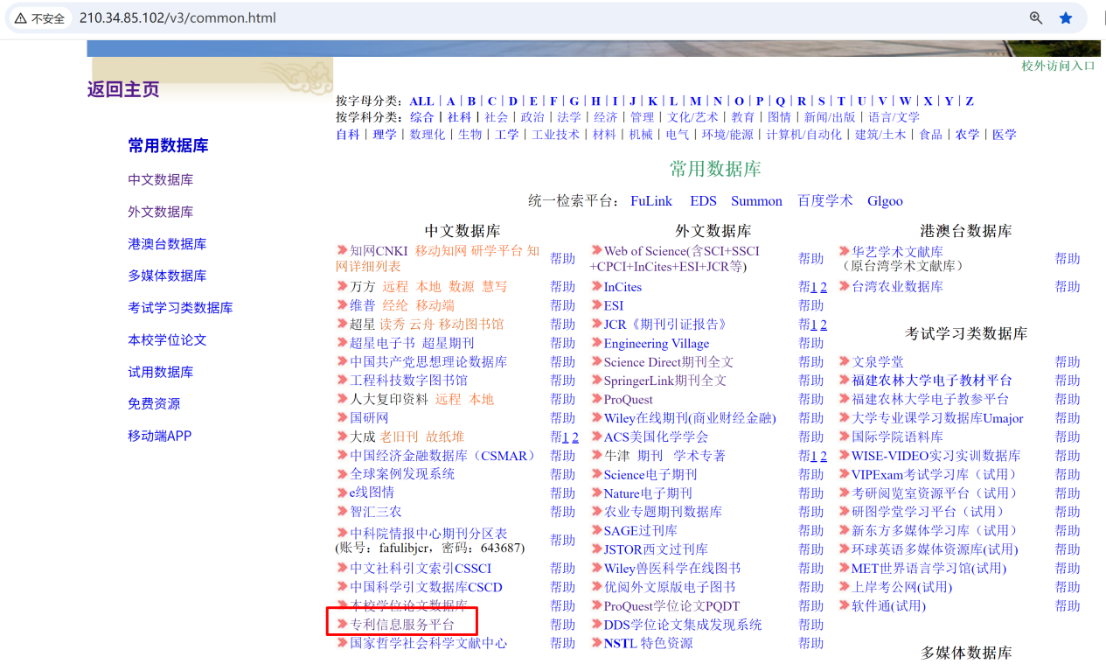This screenshot has height=664, width=1106.
Task: Open FuLink unified search platform
Action: [x=651, y=201]
